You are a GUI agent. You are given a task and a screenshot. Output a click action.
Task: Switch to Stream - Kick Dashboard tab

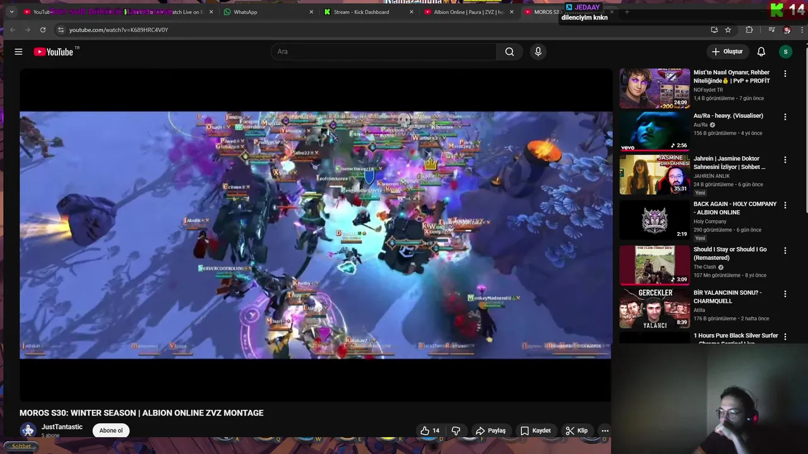[x=367, y=12]
